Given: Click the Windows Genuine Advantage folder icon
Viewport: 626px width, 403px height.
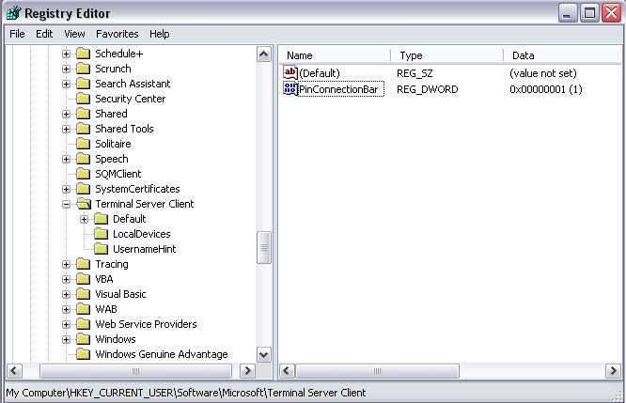Looking at the screenshot, I should [83, 354].
